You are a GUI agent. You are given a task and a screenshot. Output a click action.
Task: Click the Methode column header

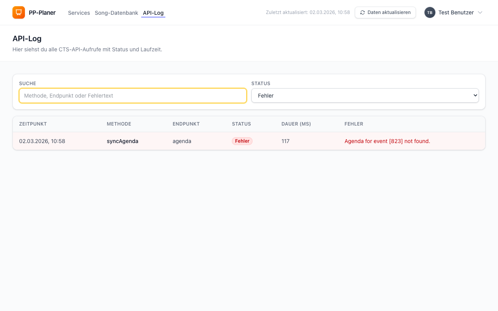pyautogui.click(x=119, y=124)
